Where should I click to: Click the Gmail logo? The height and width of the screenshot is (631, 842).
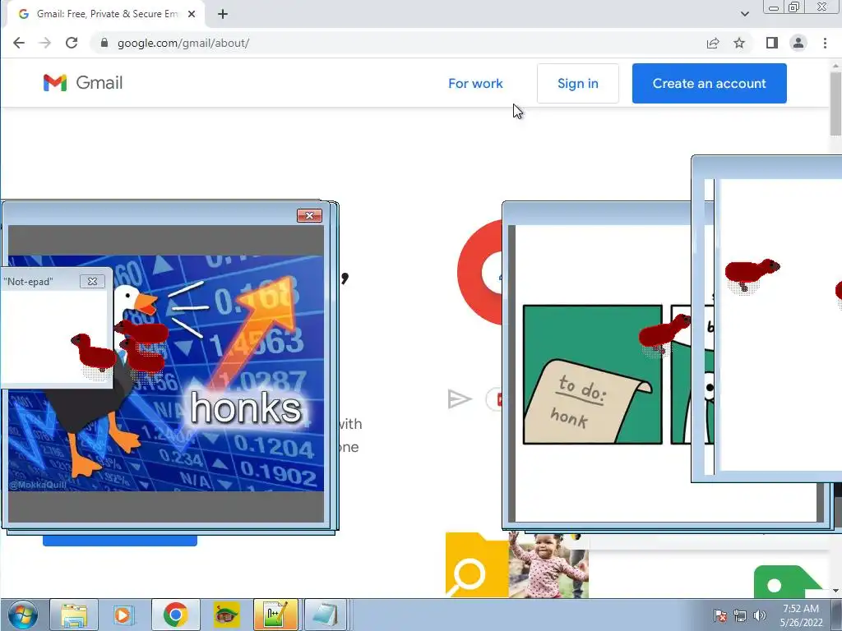[x=83, y=83]
